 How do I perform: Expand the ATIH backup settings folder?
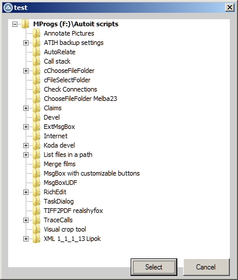pyautogui.click(x=26, y=43)
